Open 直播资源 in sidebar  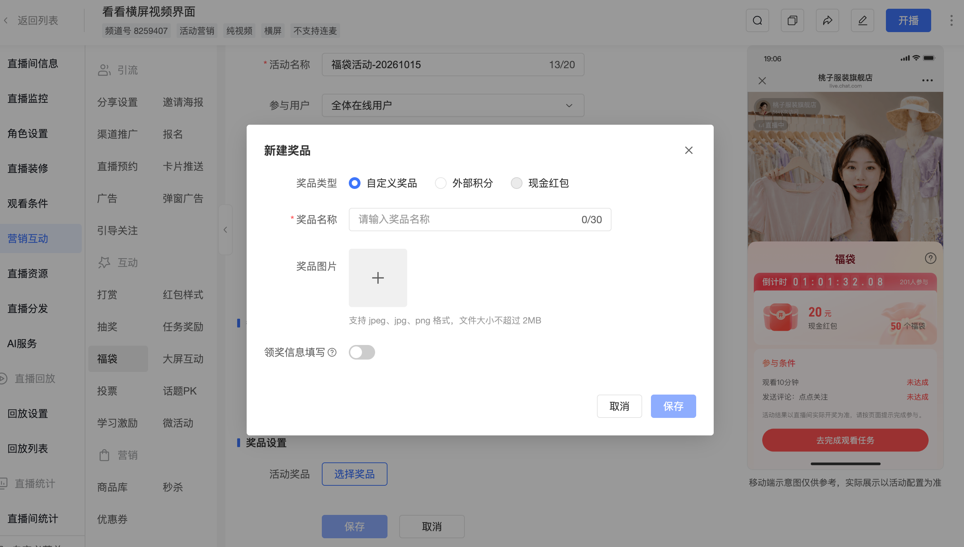(x=28, y=273)
